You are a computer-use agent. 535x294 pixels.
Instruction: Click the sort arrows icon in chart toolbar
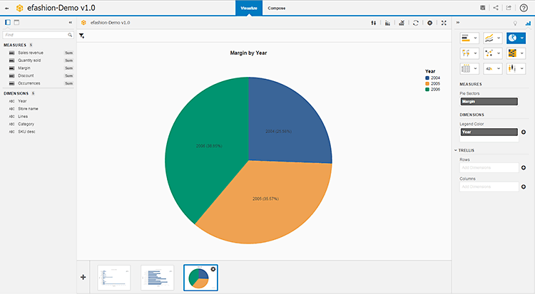click(373, 23)
